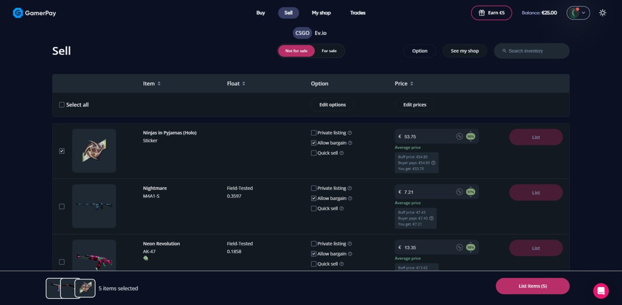Toggle the theme with the sun icon
622x305 pixels.
603,13
